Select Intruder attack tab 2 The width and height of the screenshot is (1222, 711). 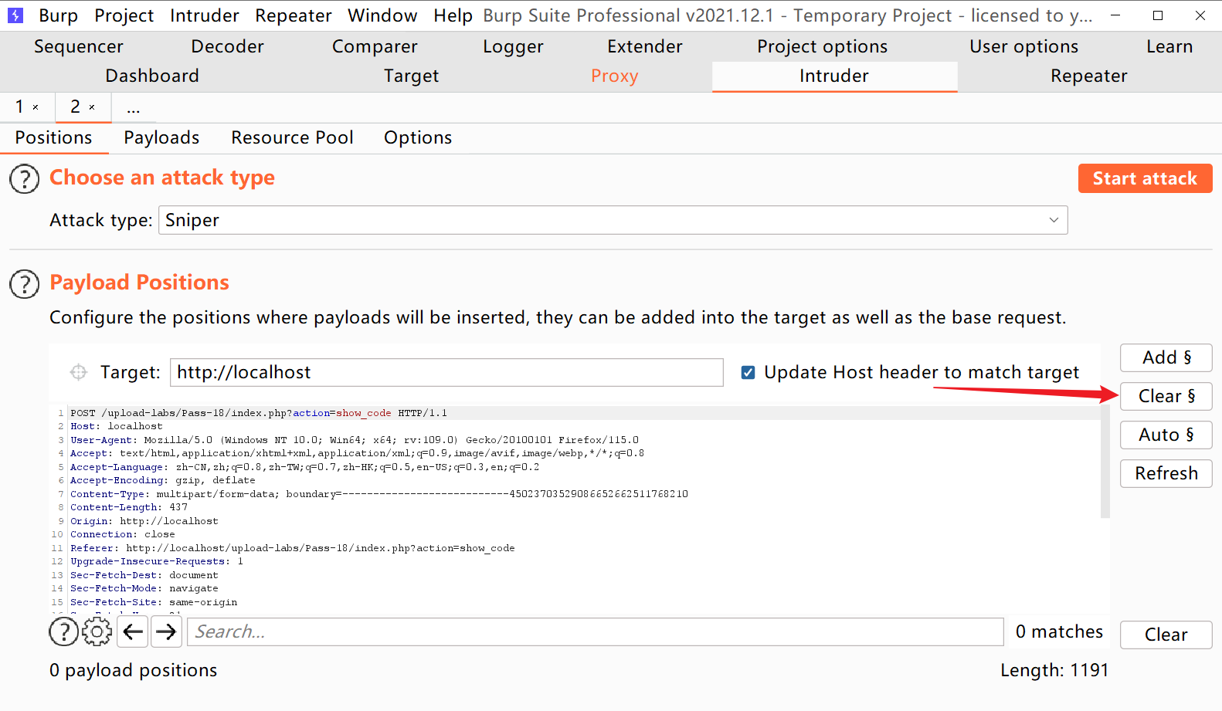(76, 107)
